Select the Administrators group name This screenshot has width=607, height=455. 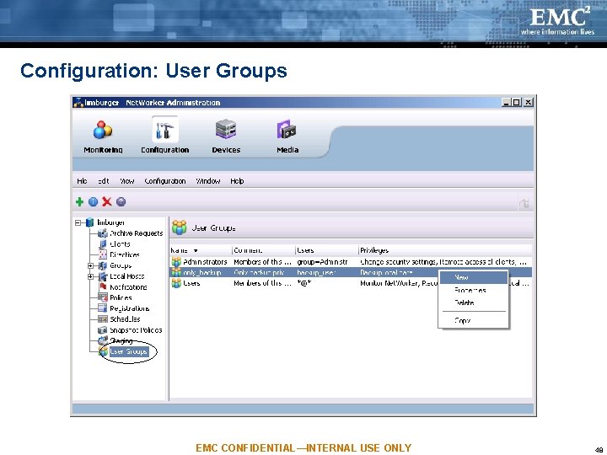[x=205, y=262]
